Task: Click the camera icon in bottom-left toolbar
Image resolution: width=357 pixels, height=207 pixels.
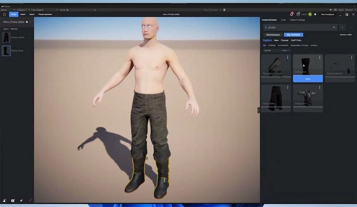Action: pos(13,201)
